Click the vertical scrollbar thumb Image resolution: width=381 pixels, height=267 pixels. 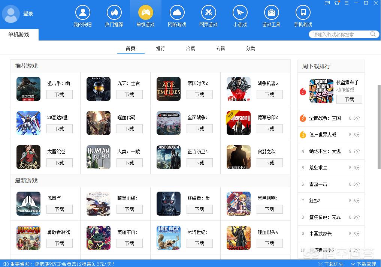click(x=379, y=127)
